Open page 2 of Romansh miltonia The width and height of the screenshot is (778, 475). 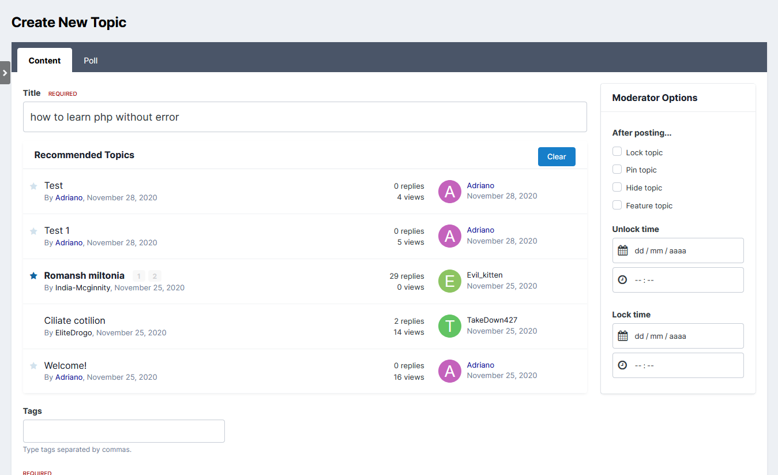point(154,275)
